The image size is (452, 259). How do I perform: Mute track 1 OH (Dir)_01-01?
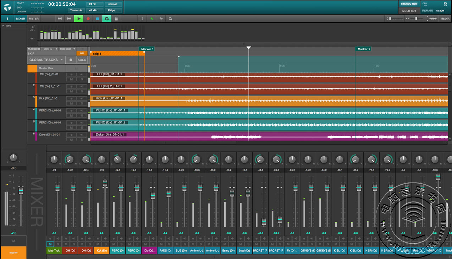coord(72,79)
